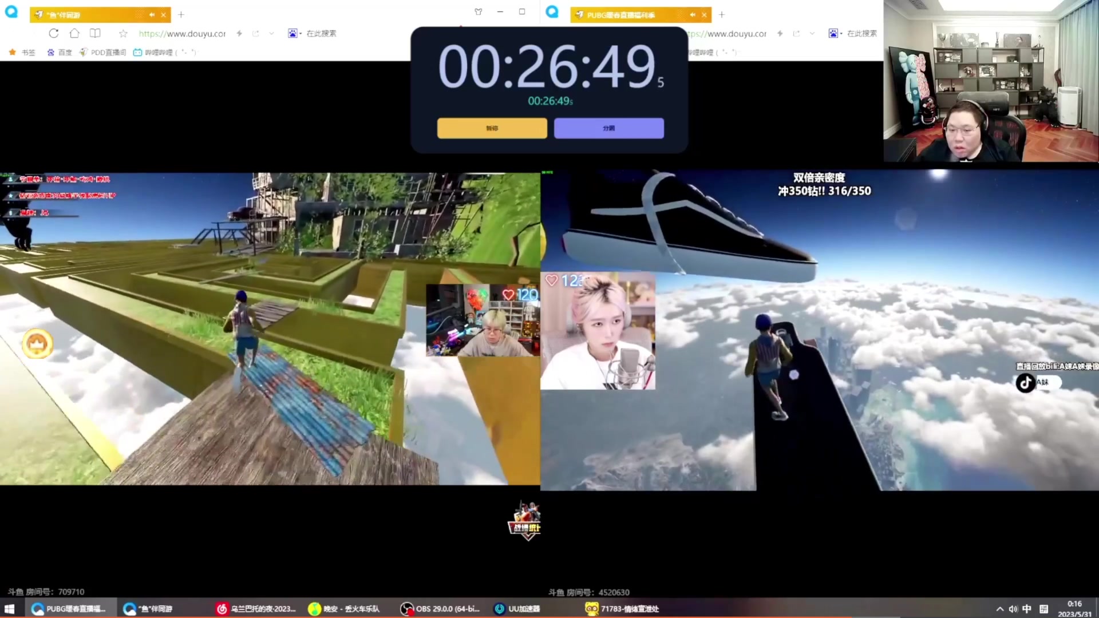Focus the 在此搜索 search field in left browser
Image resolution: width=1099 pixels, height=618 pixels.
321,33
